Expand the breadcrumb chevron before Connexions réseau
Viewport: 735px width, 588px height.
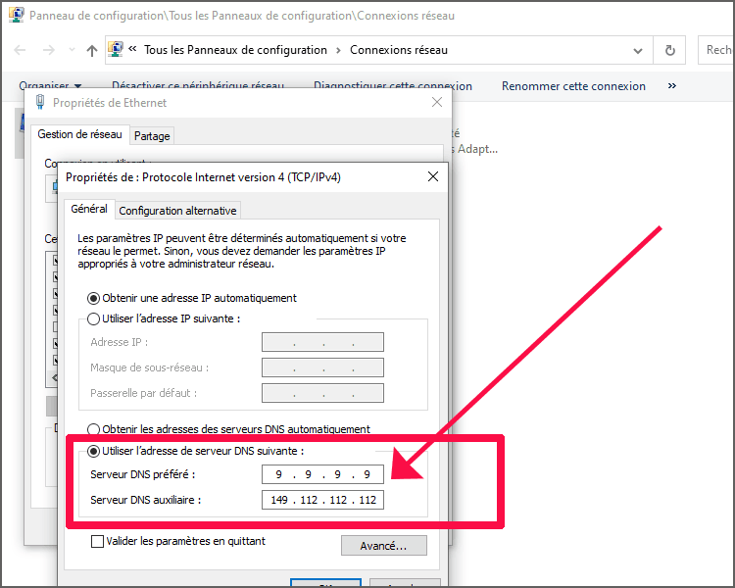(338, 50)
